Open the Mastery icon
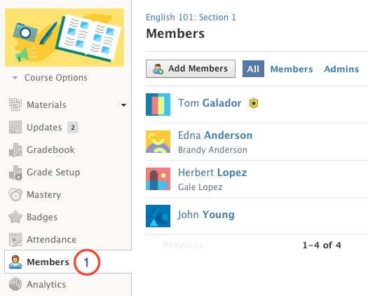The width and height of the screenshot is (368, 296). [x=15, y=194]
